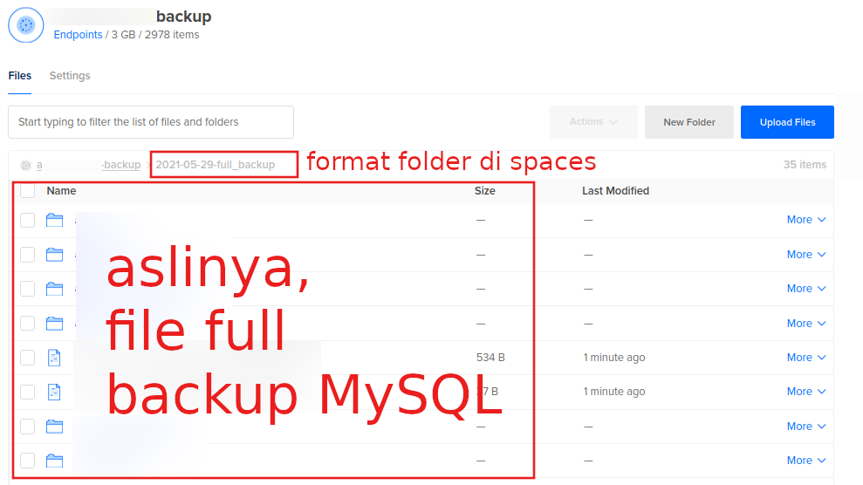Open the last folder icon in list
Screen dimensions: 863x485
54,461
